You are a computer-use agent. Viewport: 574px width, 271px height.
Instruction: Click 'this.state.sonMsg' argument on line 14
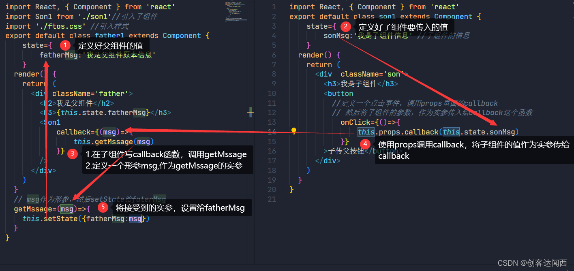coord(479,132)
